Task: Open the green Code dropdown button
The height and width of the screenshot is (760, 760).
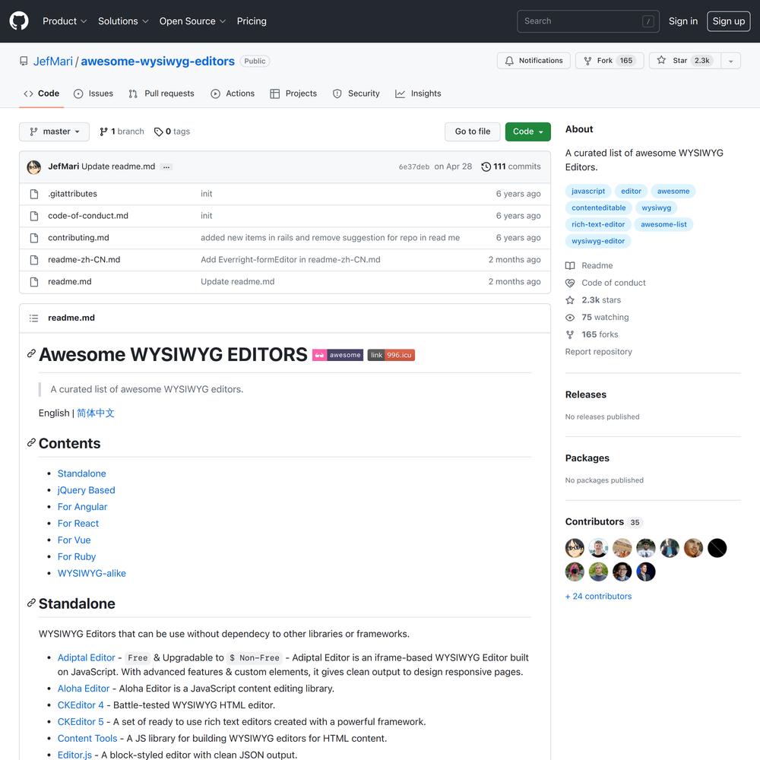Action: pos(528,131)
